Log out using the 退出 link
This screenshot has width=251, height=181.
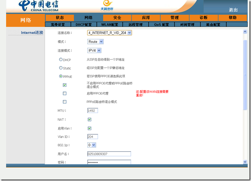(x=233, y=10)
